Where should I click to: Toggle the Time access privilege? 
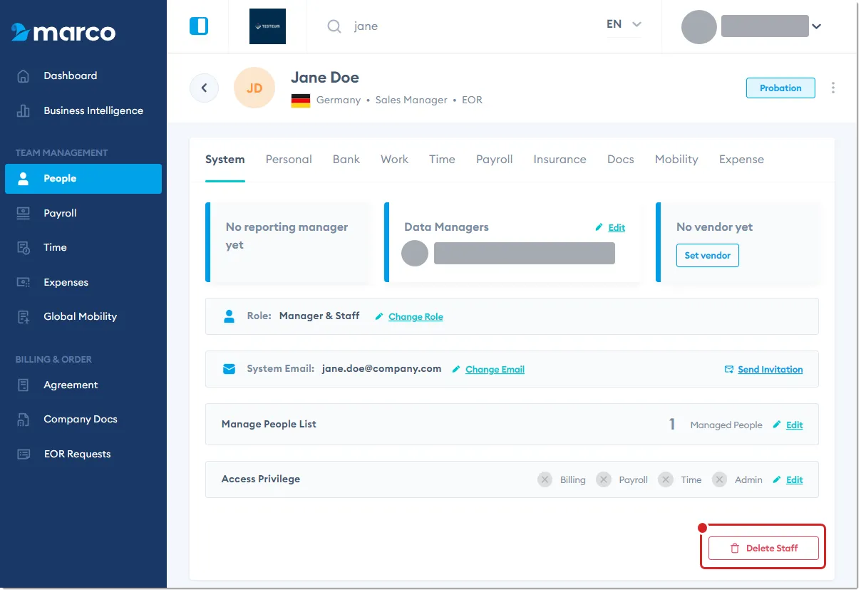click(x=666, y=479)
